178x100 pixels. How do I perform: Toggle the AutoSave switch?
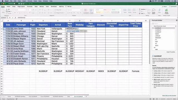point(15,4)
